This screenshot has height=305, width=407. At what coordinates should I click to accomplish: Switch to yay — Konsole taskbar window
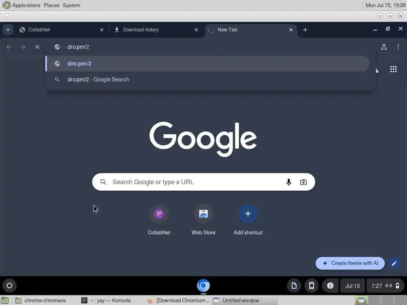click(x=107, y=300)
